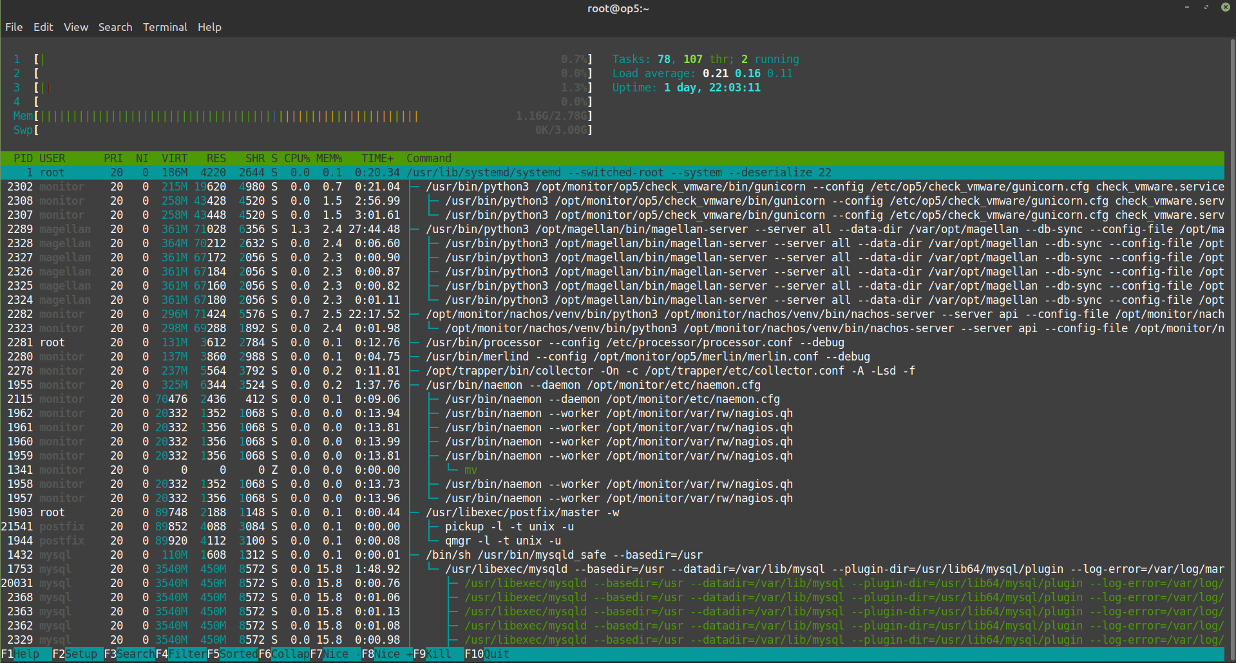This screenshot has width=1236, height=663.
Task: Open the Help menu in menu bar
Action: point(209,27)
